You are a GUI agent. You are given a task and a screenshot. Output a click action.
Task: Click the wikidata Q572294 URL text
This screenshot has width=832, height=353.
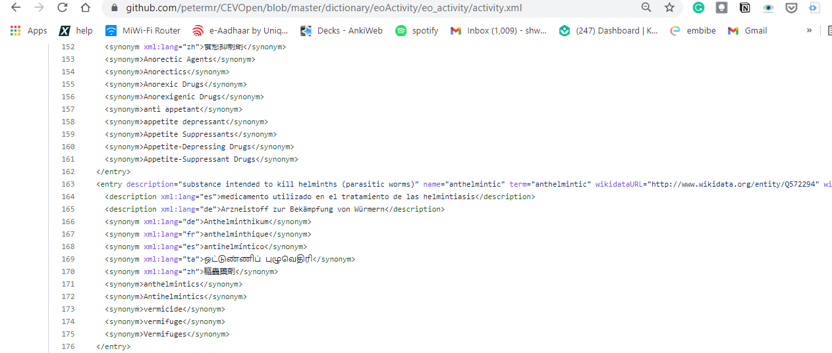click(x=734, y=185)
